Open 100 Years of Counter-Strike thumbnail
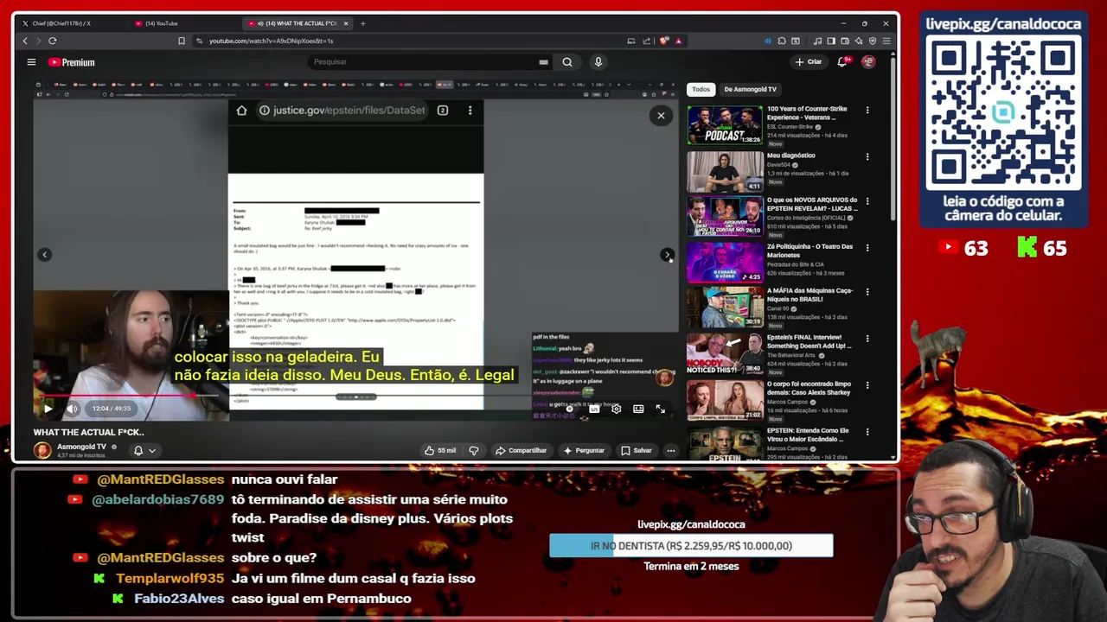 pos(725,125)
